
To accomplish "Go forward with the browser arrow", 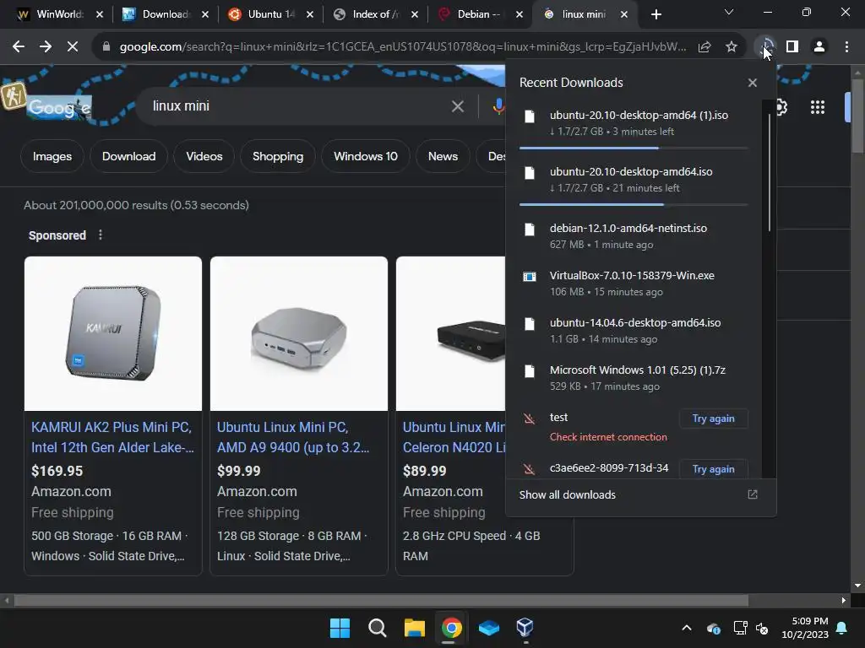I will (46, 47).
